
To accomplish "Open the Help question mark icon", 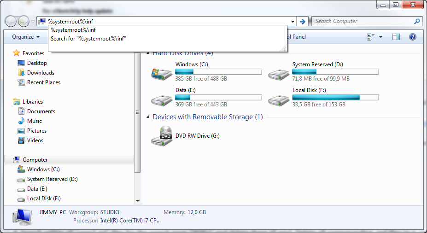I will 413,37.
